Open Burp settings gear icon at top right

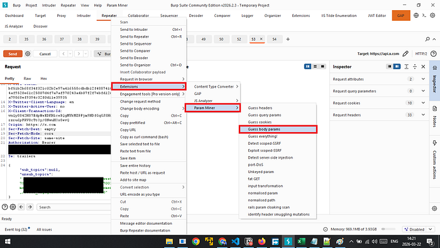click(x=432, y=16)
